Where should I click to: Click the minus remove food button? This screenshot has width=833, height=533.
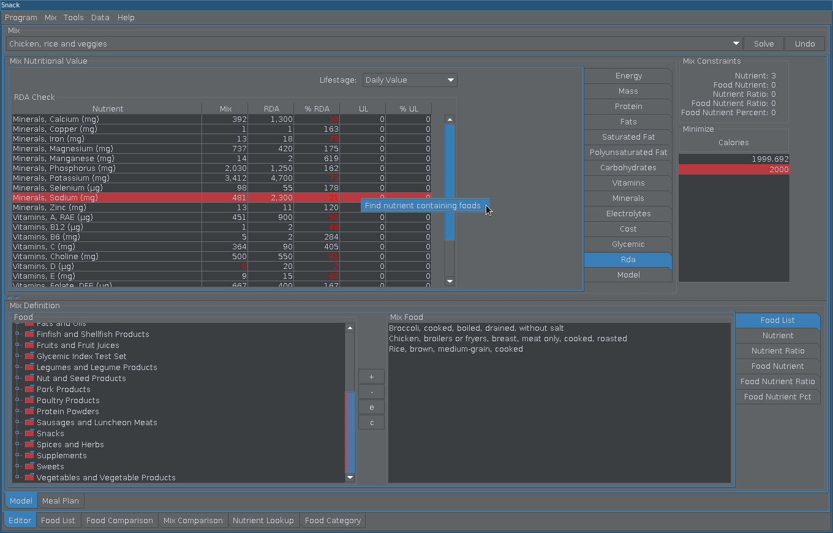tap(372, 392)
